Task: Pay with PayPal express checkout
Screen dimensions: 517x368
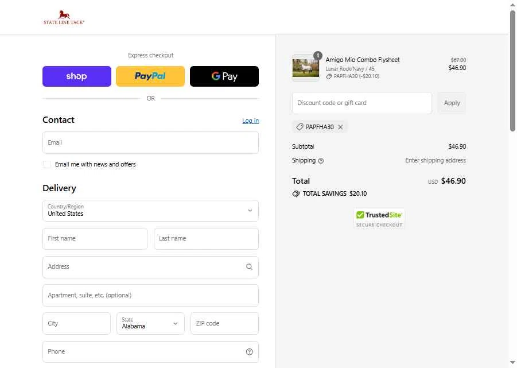Action: click(x=150, y=76)
